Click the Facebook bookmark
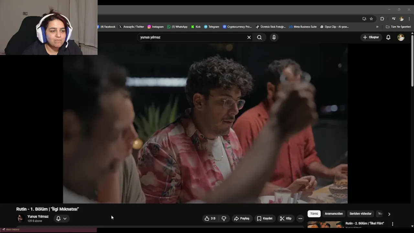Image resolution: width=414 pixels, height=233 pixels. point(106,27)
